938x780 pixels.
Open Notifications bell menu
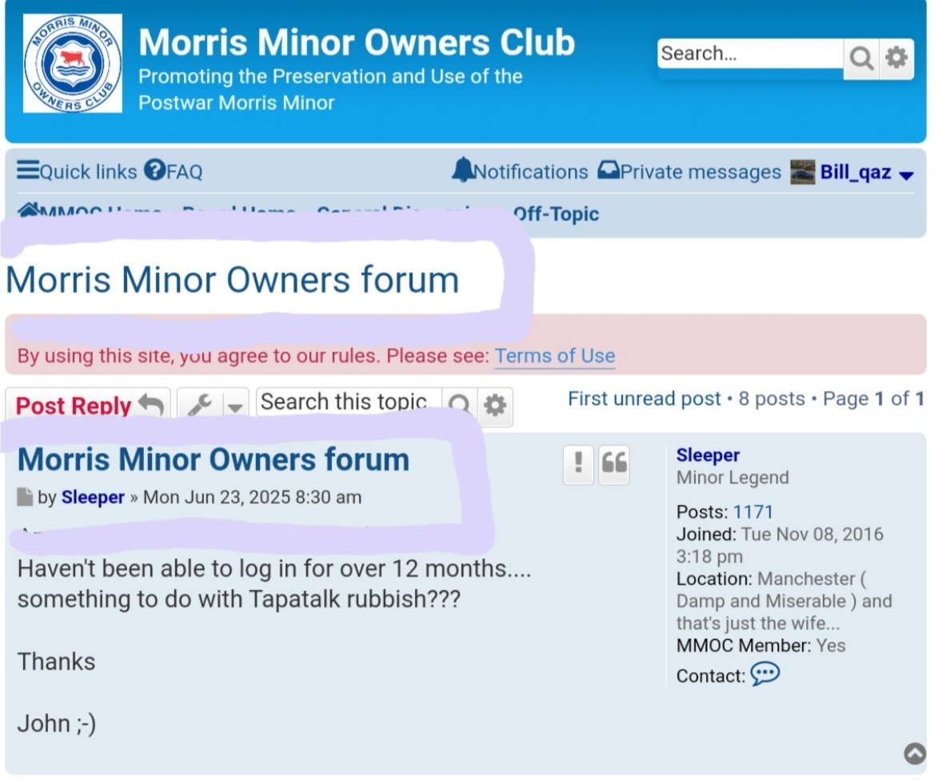520,172
